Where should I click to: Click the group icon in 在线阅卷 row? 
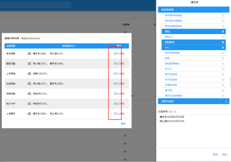pyautogui.click(x=29, y=84)
